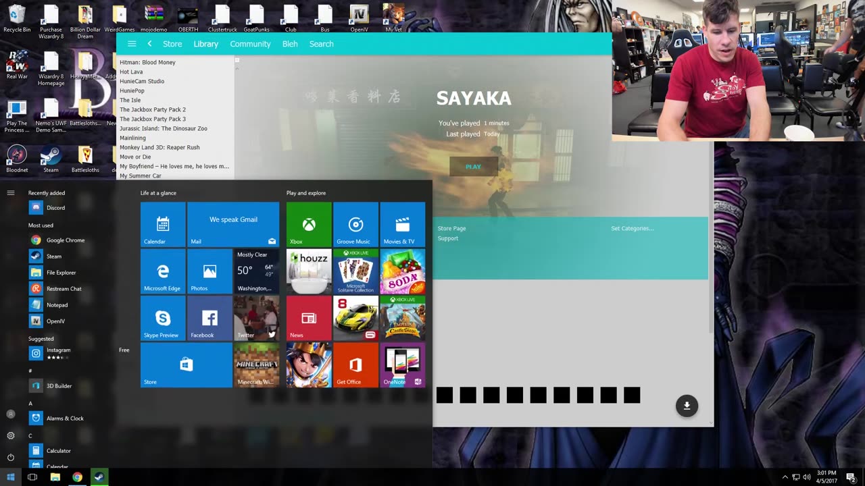The width and height of the screenshot is (865, 486).
Task: Launch the Candy Crush Soda tile
Action: [x=403, y=271]
